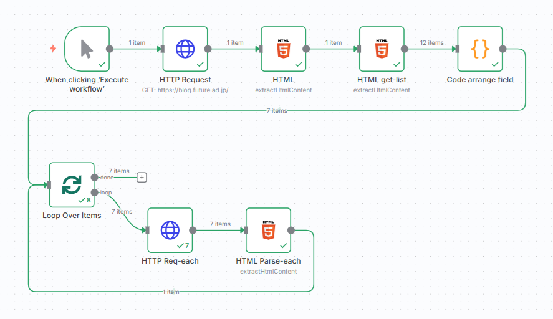Click the '12 items' connection label

431,43
